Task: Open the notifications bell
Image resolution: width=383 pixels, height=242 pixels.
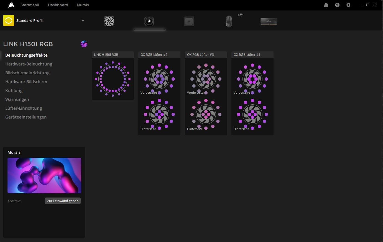Action: (x=326, y=5)
